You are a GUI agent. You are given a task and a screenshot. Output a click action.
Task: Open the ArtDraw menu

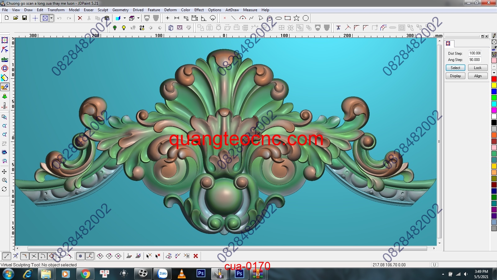pyautogui.click(x=232, y=10)
